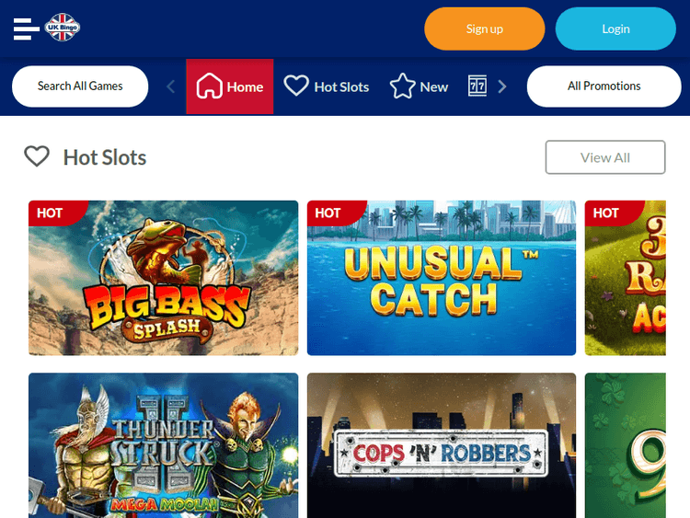Screen dimensions: 690x518
Task: Open All Promotions
Action: tap(604, 86)
